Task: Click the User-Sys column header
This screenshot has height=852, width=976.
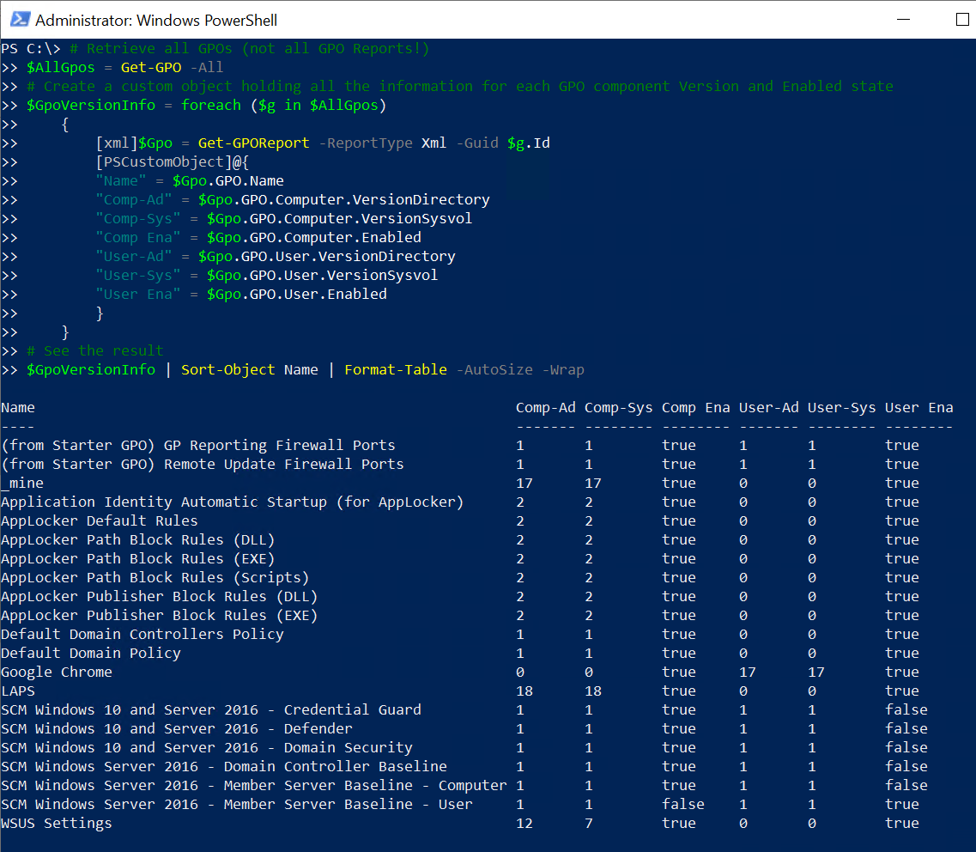Action: point(841,407)
